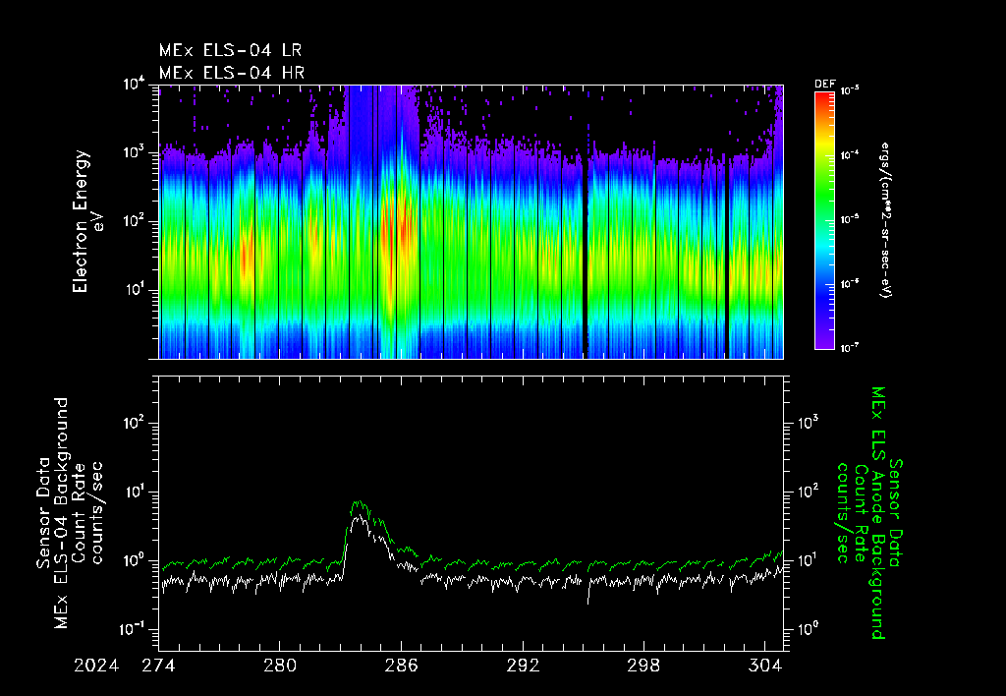
Task: Click the white 'MEx ELS-04 Background' axis label
Action: (61, 512)
